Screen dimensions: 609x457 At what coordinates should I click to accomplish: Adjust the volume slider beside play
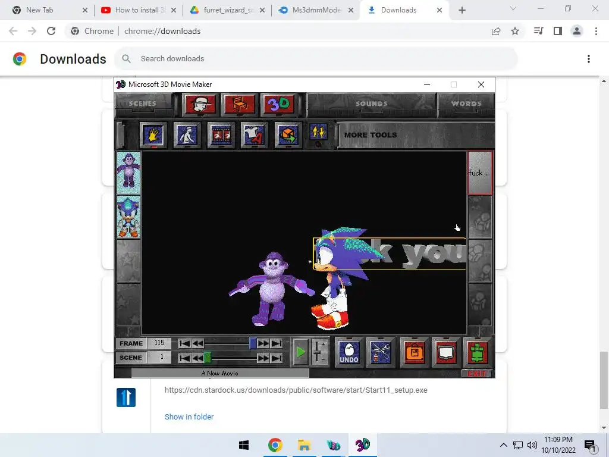(x=319, y=352)
